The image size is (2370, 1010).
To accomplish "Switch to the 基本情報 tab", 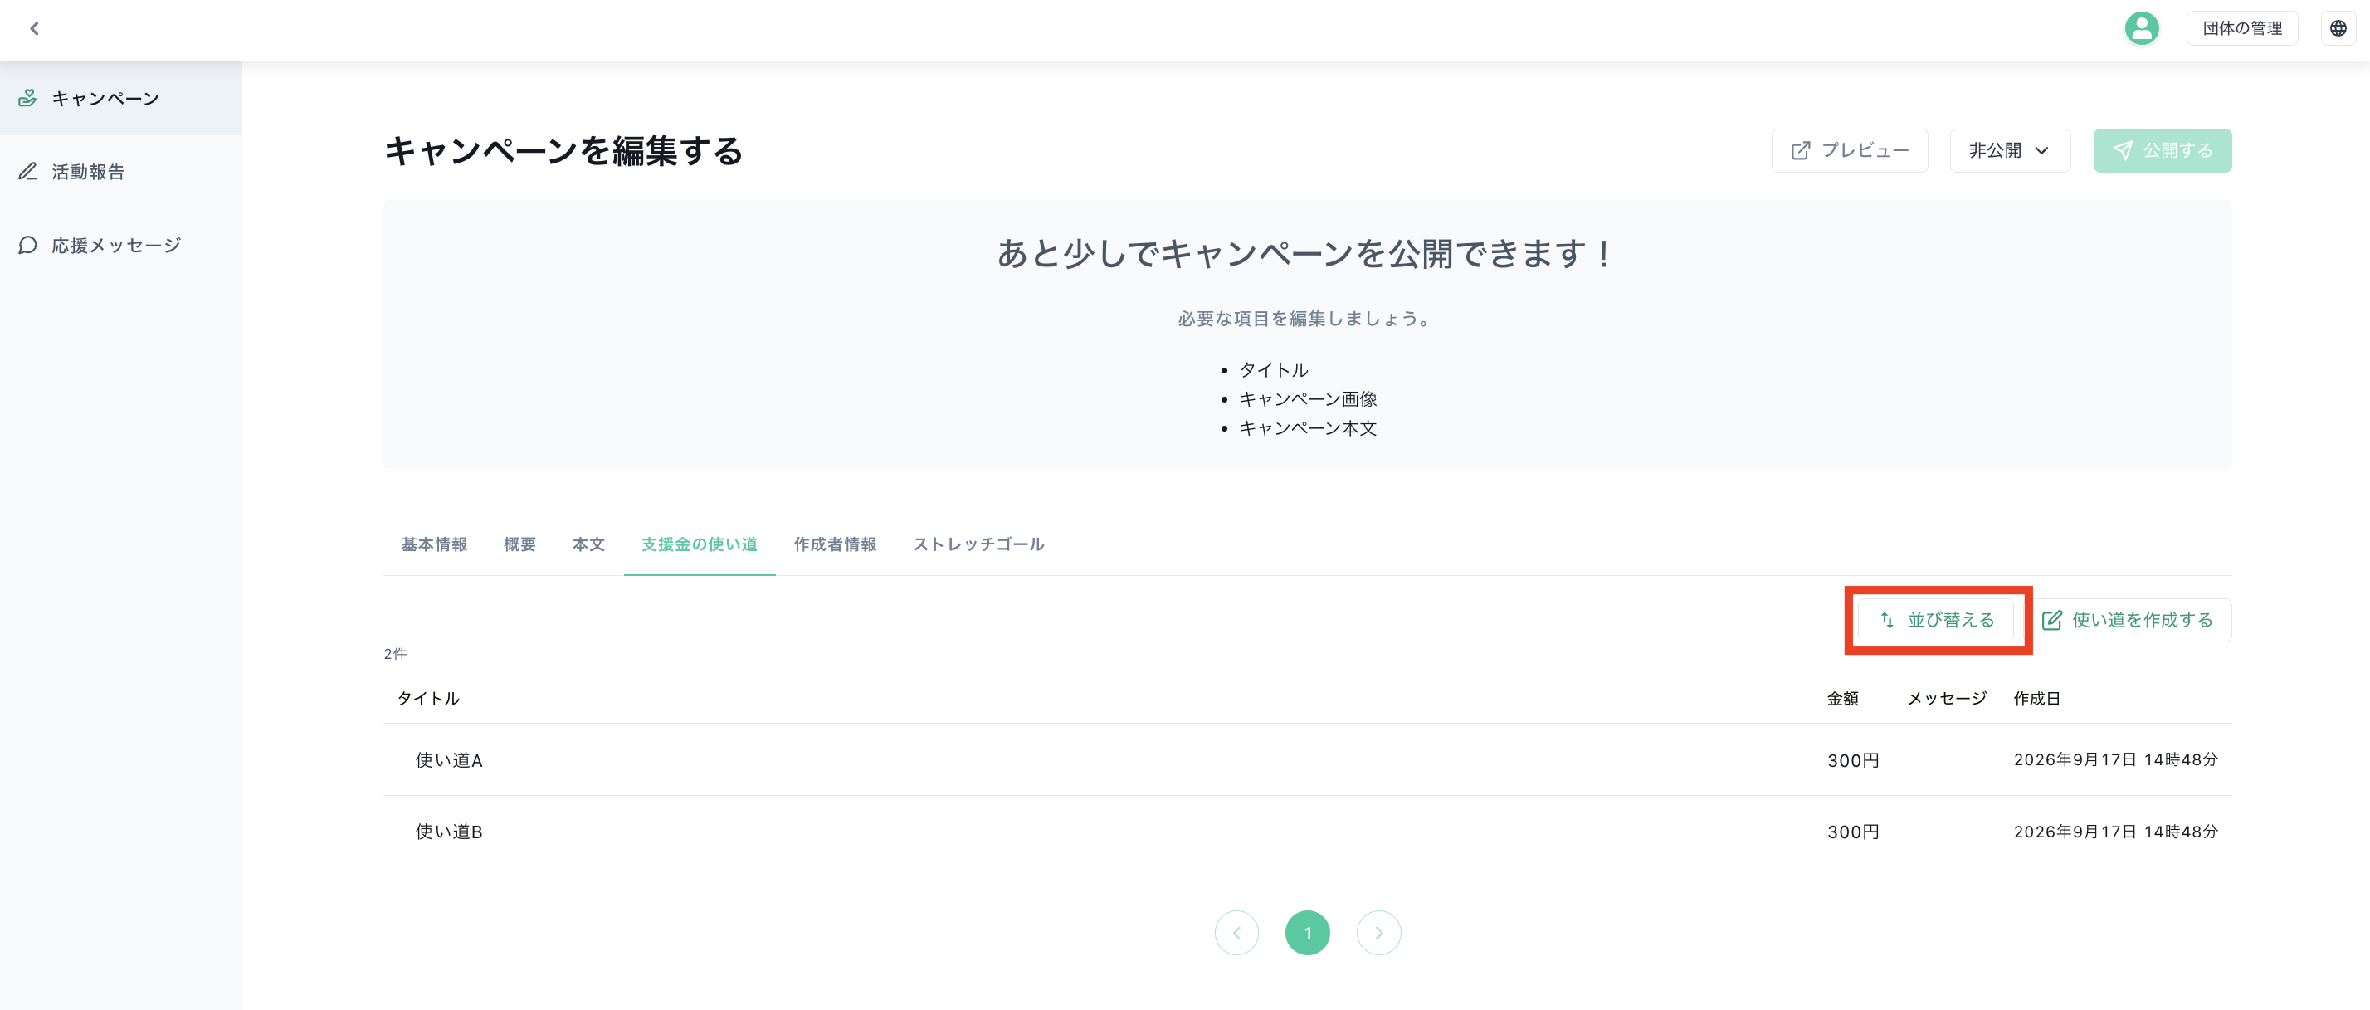I will [x=434, y=544].
